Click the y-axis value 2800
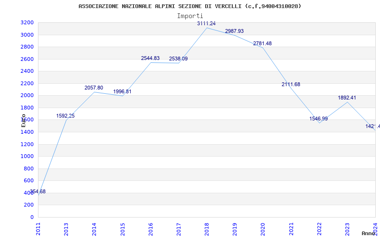The height and width of the screenshot is (238, 380). (x=27, y=47)
